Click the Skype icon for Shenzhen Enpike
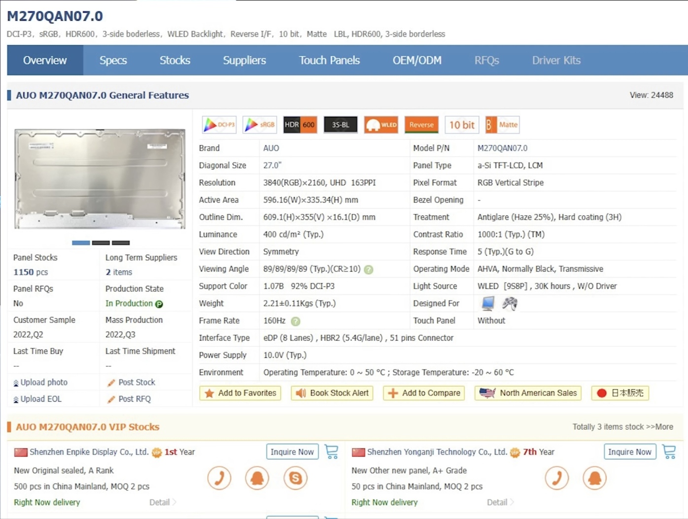Screen dimensions: 688x519 click(x=296, y=478)
